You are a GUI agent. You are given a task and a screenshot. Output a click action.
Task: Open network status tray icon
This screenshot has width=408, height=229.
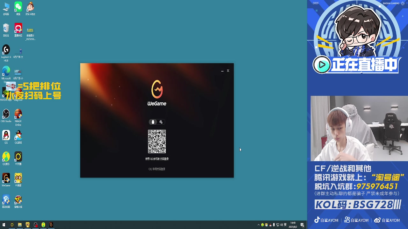pyautogui.click(x=278, y=225)
